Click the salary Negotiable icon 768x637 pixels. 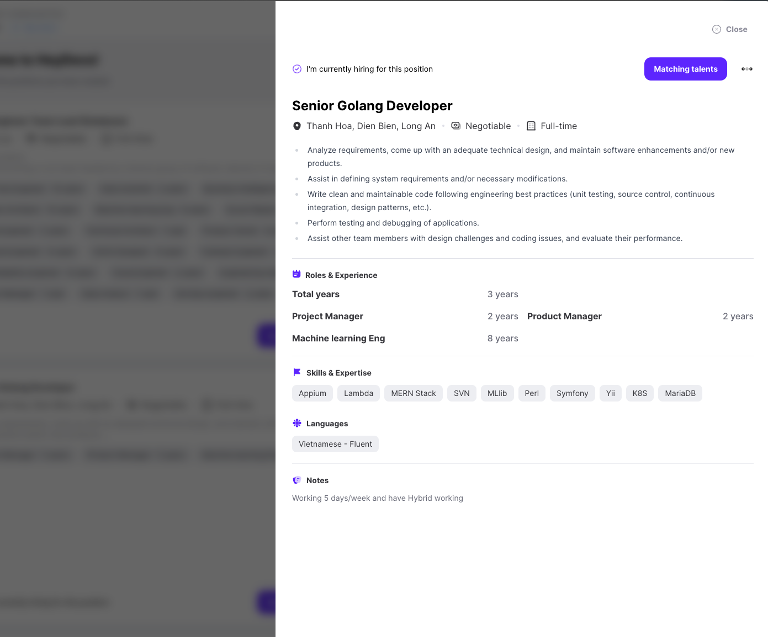[456, 126]
